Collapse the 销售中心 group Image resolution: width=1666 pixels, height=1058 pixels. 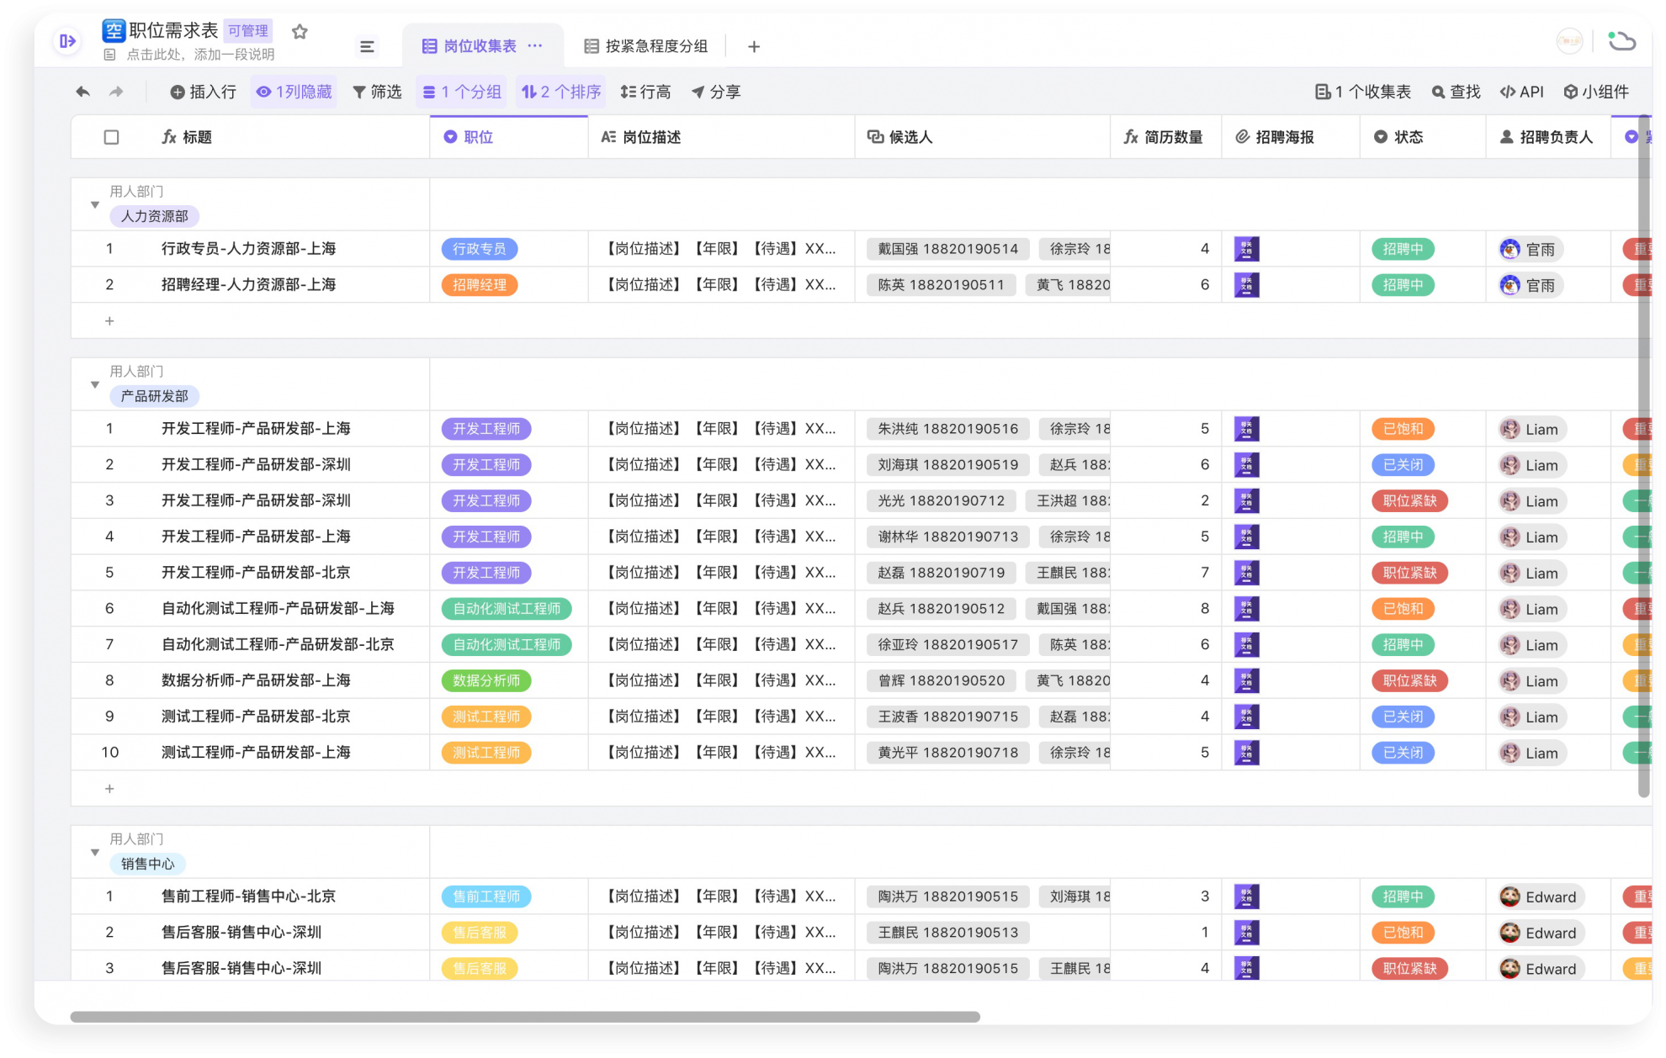[95, 852]
